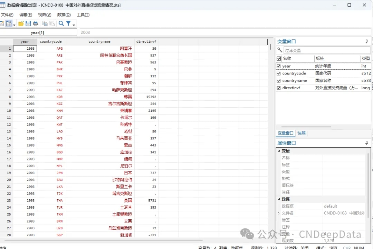
Task: Open the filter funnel dropdown arrow
Action: tap(74, 25)
